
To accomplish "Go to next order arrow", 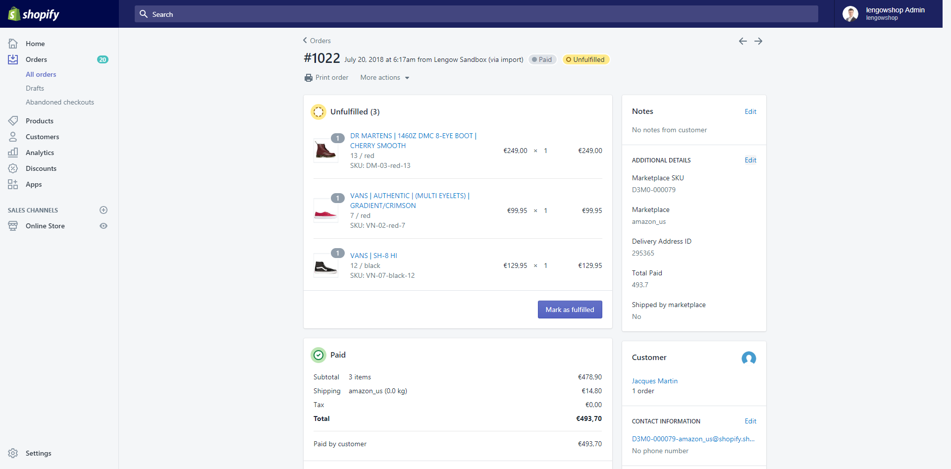I will [x=758, y=41].
